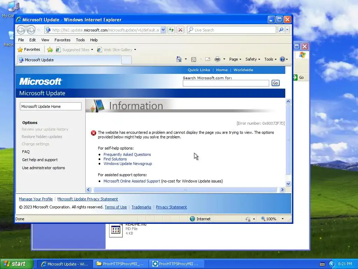Image resolution: width=358 pixels, height=269 pixels.
Task: Click the Home page icon
Action: tap(179, 59)
